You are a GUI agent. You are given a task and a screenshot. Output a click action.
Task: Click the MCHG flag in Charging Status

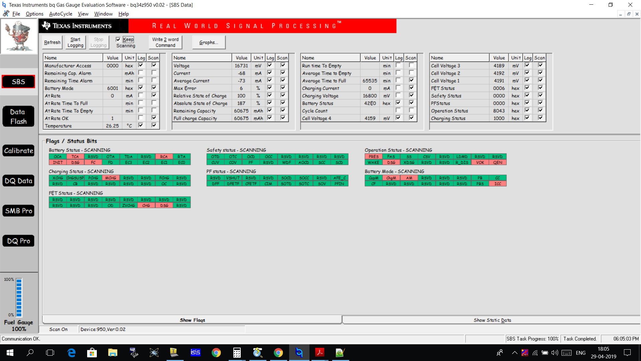111,178
